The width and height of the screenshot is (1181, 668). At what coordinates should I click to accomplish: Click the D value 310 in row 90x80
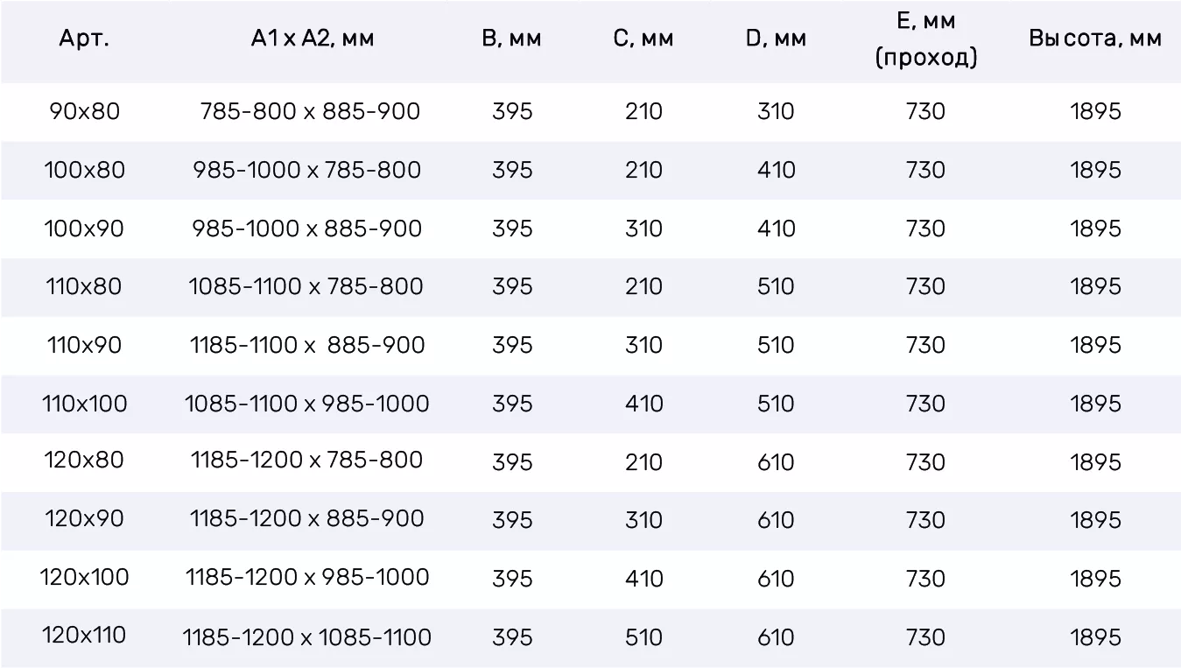coord(776,112)
